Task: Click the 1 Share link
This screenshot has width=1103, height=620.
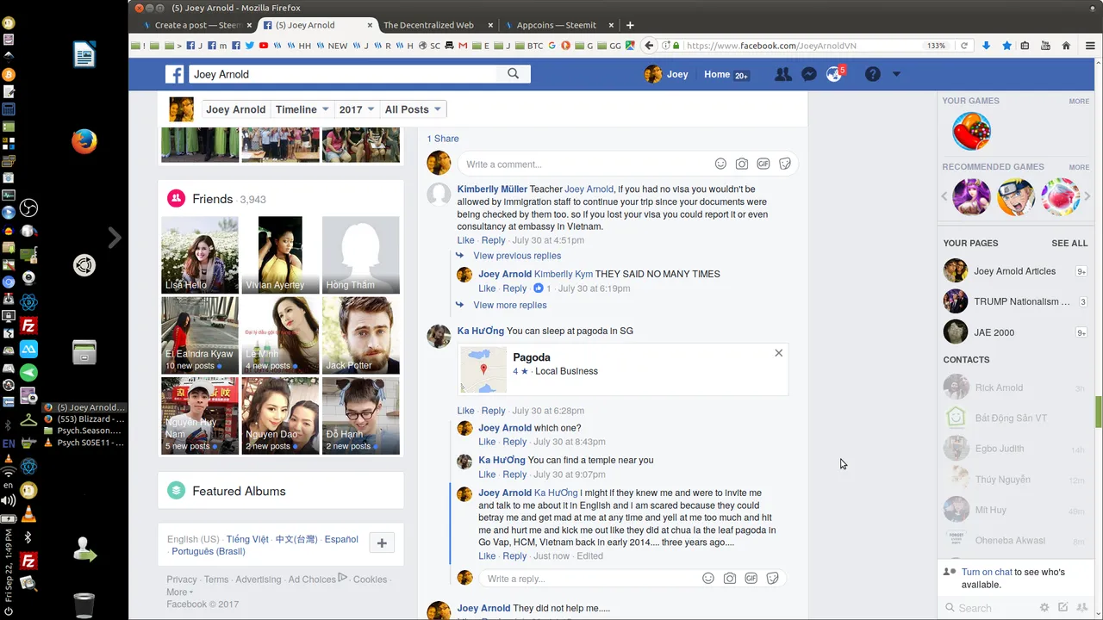Action: [443, 139]
